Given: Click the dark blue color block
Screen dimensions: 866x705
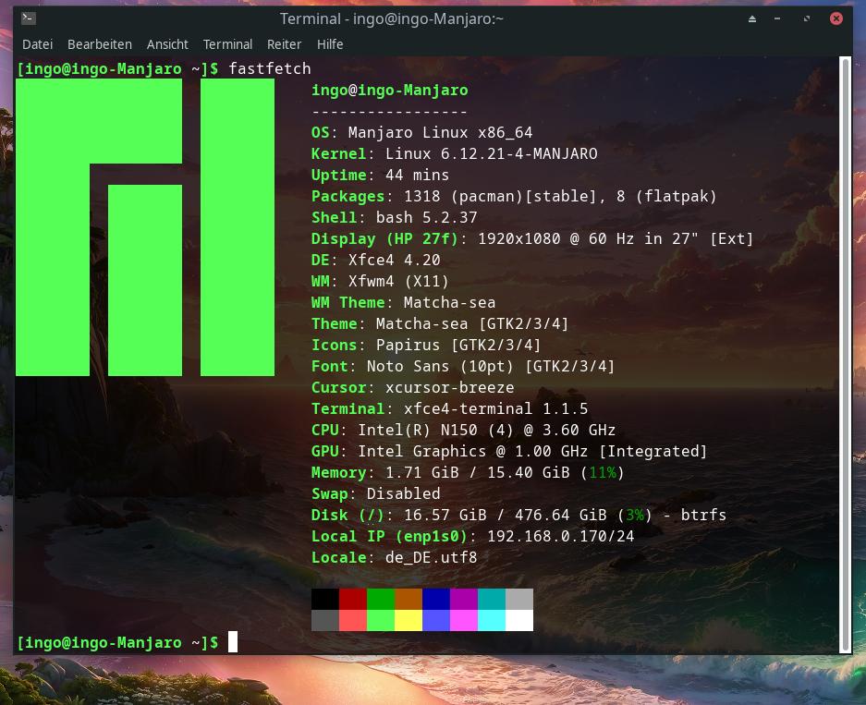Looking at the screenshot, I should 436,599.
